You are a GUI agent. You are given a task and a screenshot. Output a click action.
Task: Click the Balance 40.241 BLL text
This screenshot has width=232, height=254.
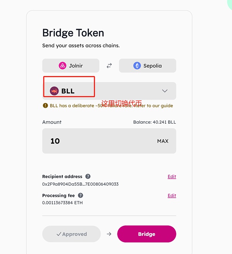(154, 122)
